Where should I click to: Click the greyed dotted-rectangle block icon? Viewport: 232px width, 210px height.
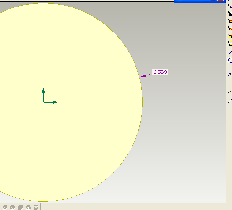click(20, 207)
